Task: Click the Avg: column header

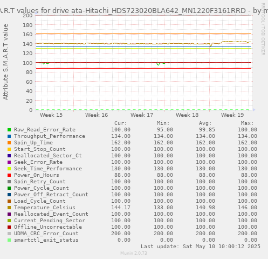Action: tap(205, 123)
